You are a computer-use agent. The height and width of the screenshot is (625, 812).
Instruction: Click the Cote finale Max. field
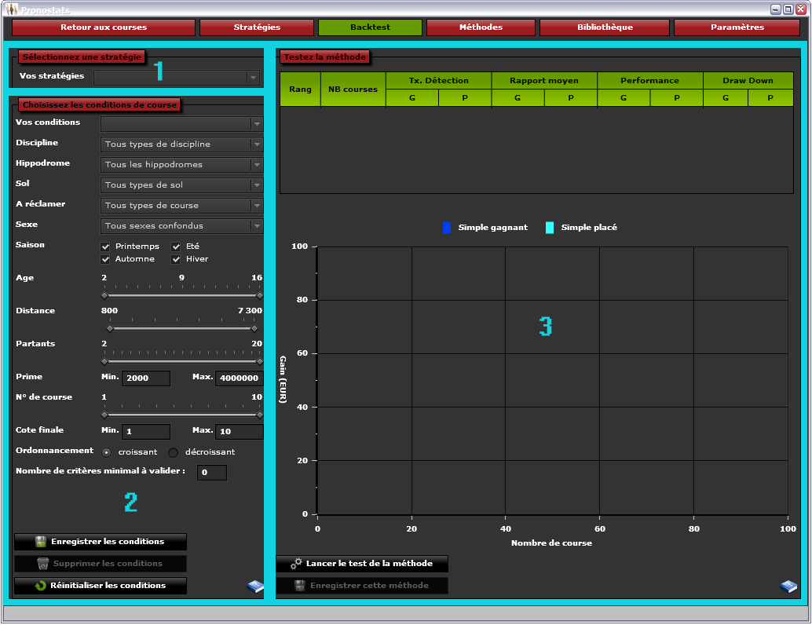pyautogui.click(x=240, y=432)
